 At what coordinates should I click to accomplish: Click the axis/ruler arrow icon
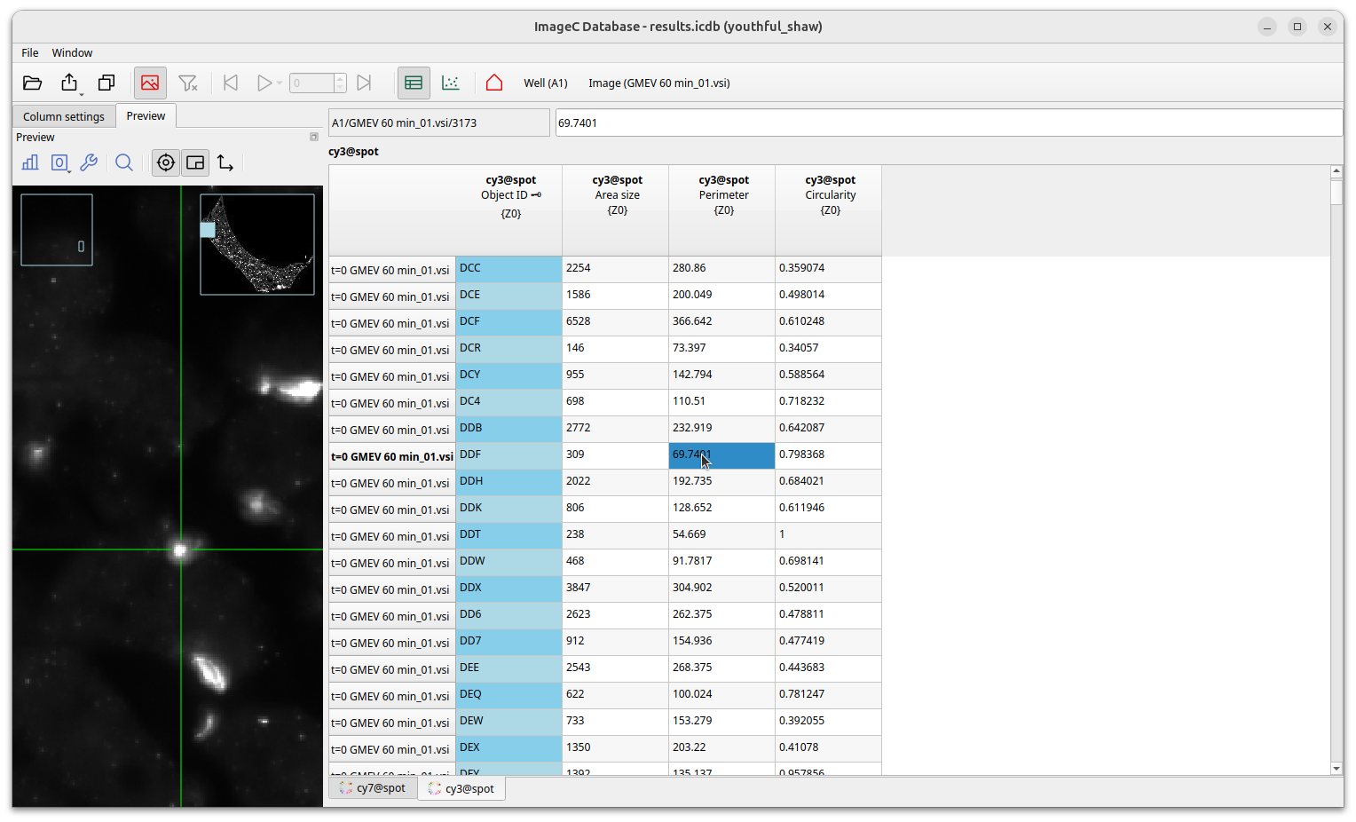pos(225,162)
